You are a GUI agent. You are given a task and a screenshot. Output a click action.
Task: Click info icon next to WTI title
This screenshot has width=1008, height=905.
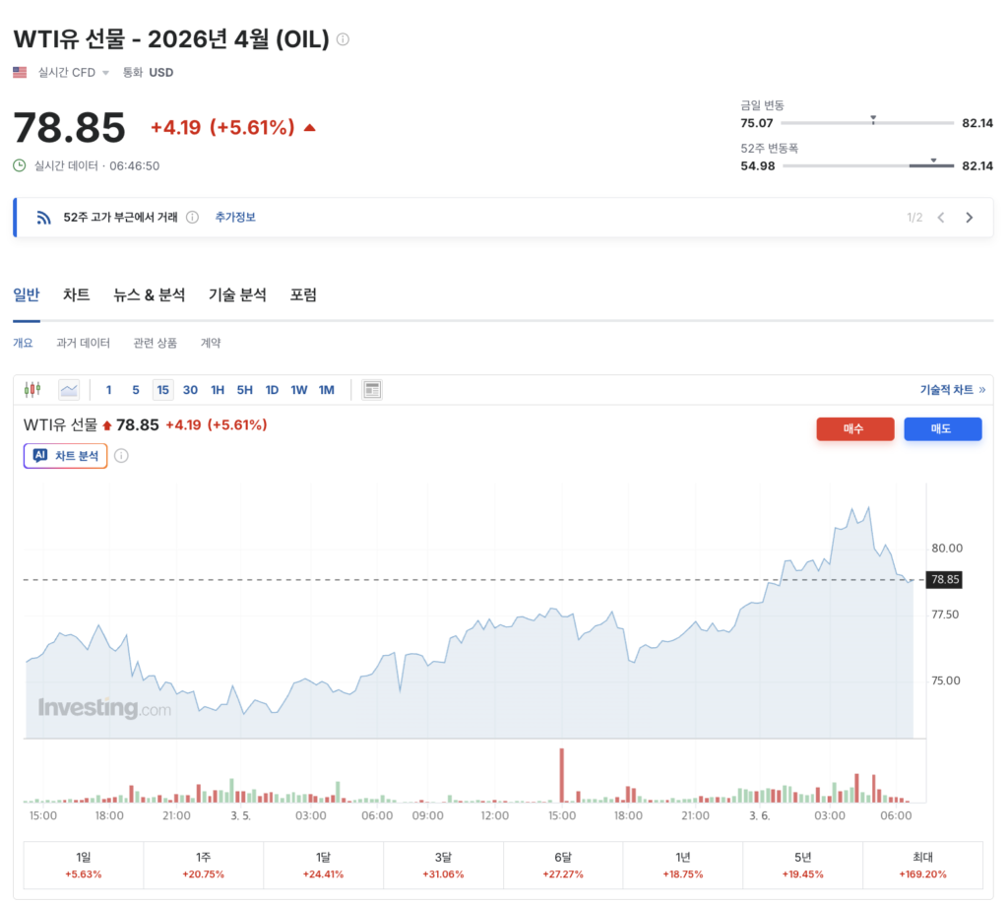point(343,39)
